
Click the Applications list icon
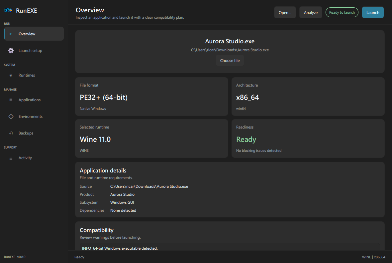pyautogui.click(x=11, y=100)
